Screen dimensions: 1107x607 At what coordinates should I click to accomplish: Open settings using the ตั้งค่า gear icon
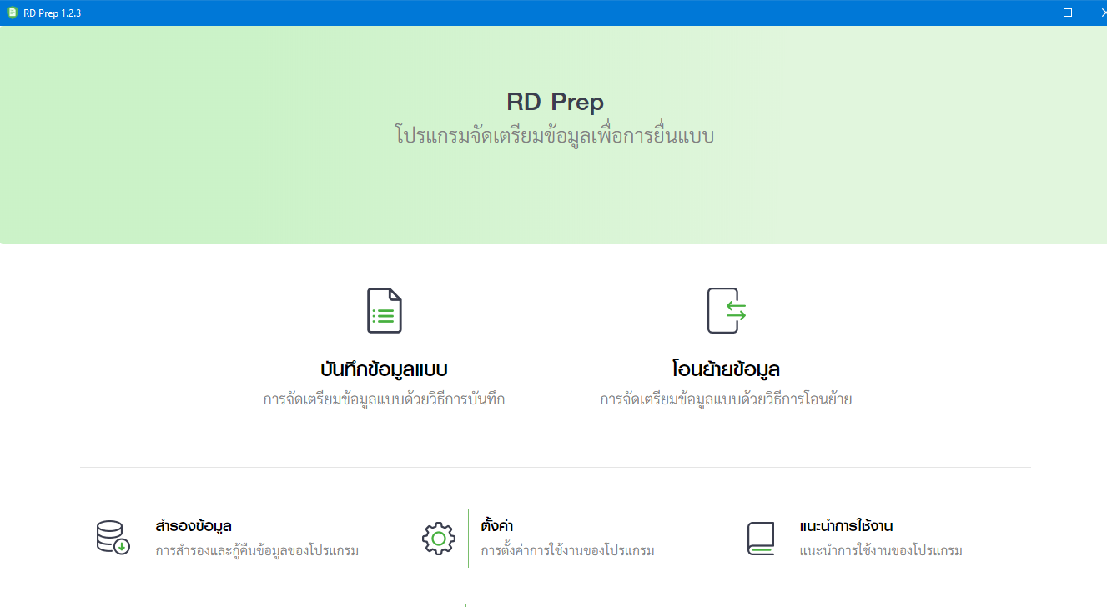pyautogui.click(x=438, y=538)
